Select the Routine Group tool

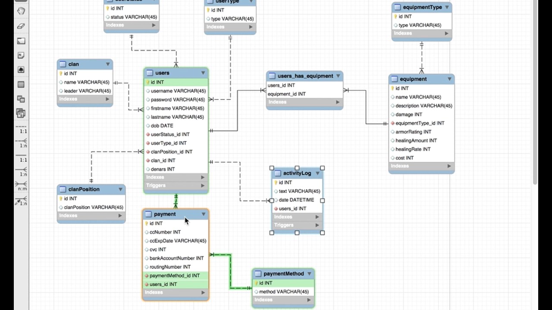pyautogui.click(x=21, y=113)
